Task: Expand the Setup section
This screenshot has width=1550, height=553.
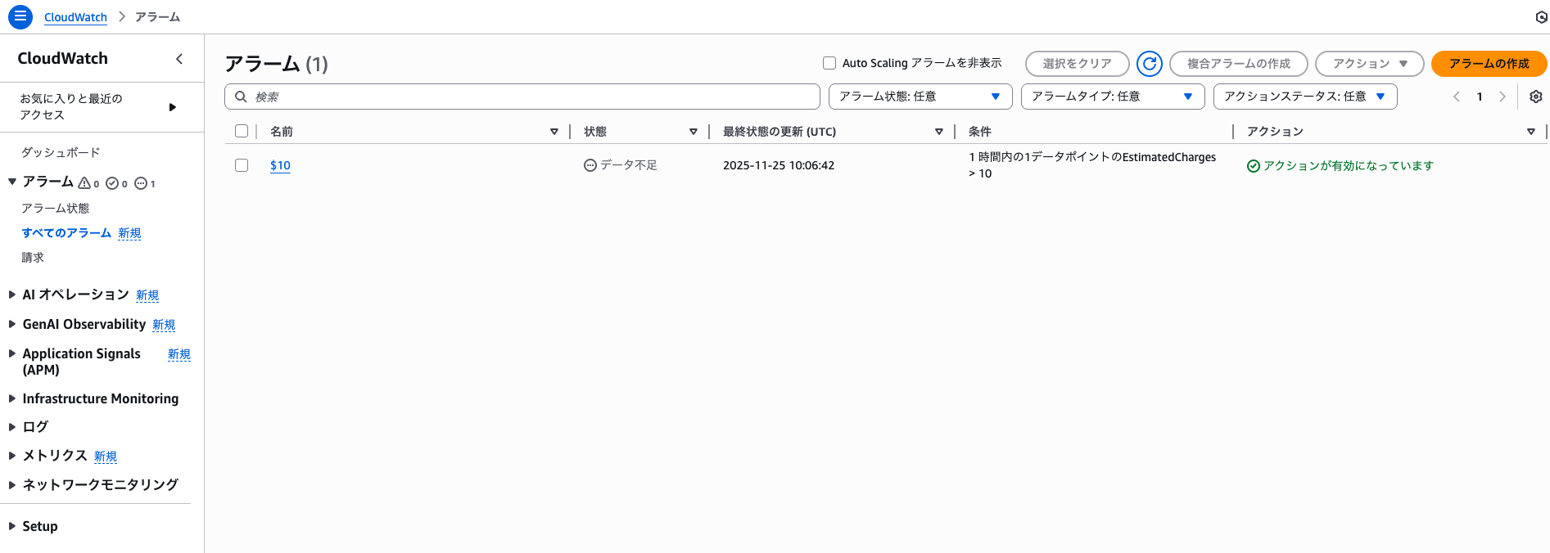Action: [x=12, y=526]
